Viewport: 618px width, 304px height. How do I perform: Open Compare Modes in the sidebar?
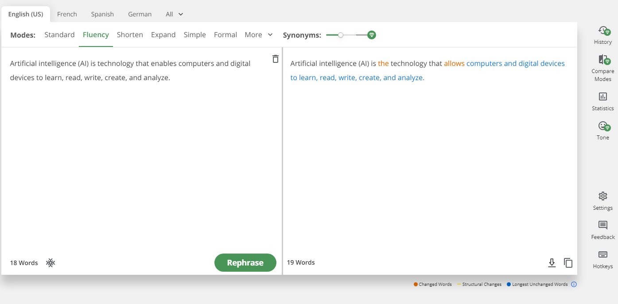coord(603,60)
